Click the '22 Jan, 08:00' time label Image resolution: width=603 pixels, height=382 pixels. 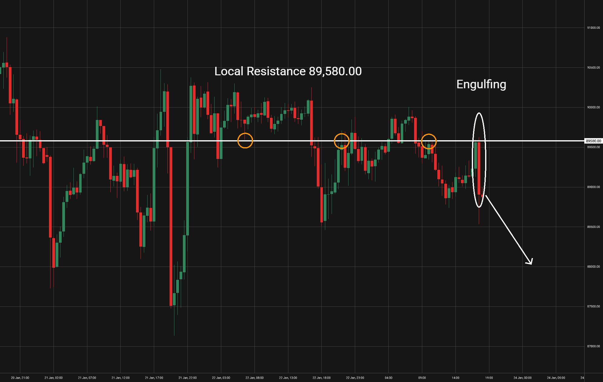[254, 378]
